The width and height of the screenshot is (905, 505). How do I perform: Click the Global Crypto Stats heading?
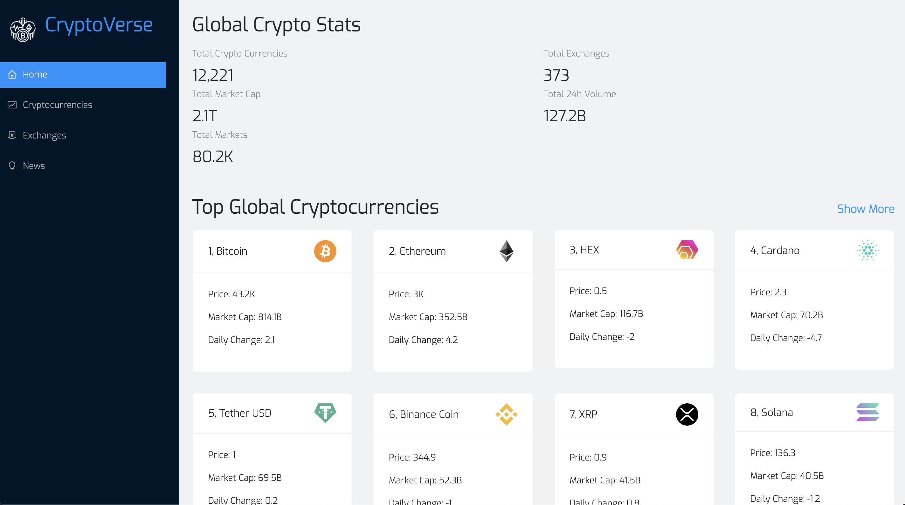(276, 24)
